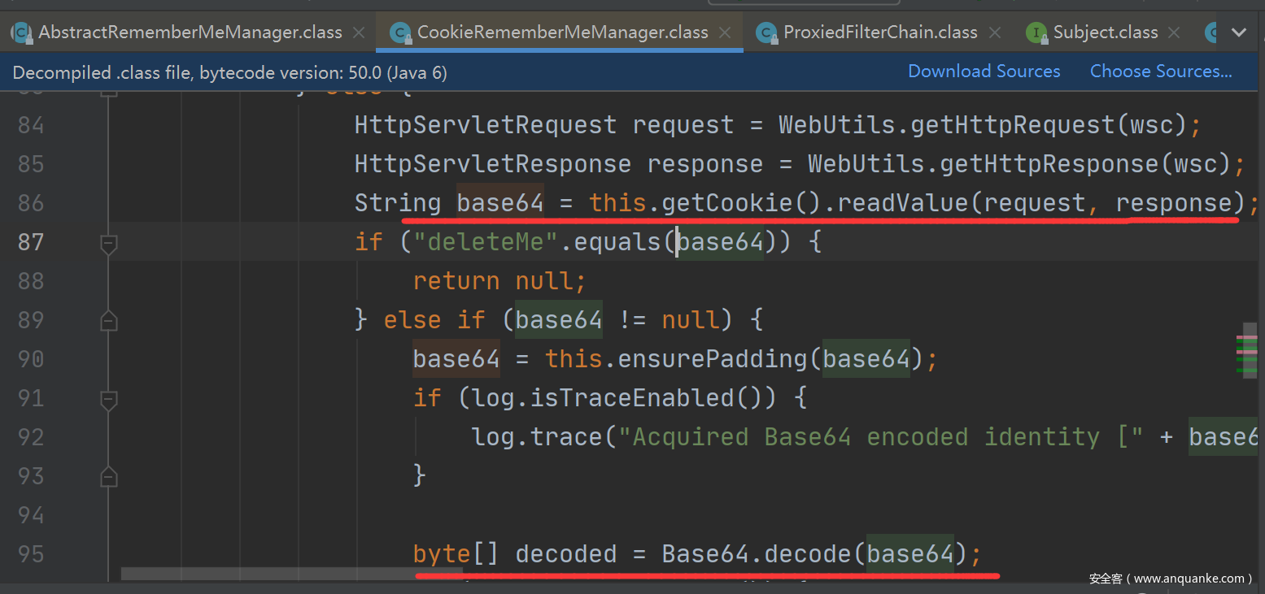Image resolution: width=1265 pixels, height=594 pixels.
Task: Click the highlight markers in the right error stripe
Action: click(x=1245, y=353)
